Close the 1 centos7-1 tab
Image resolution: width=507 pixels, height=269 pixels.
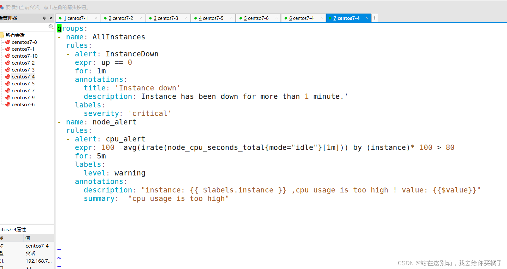pyautogui.click(x=96, y=18)
